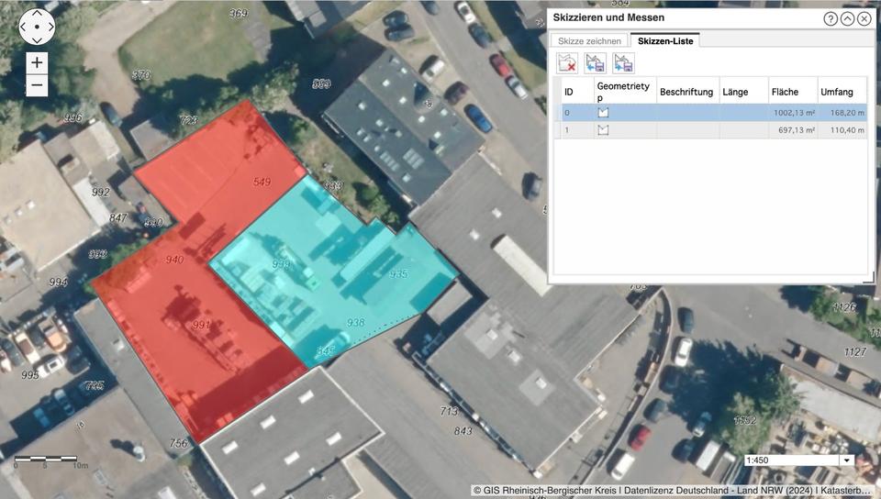The image size is (881, 499).
Task: Pan the map right with the east arrow
Action: pyautogui.click(x=50, y=28)
